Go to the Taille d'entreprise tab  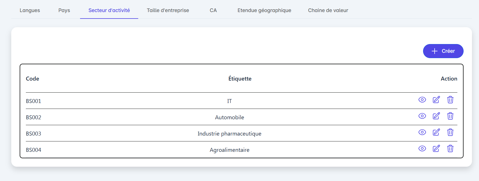click(168, 10)
